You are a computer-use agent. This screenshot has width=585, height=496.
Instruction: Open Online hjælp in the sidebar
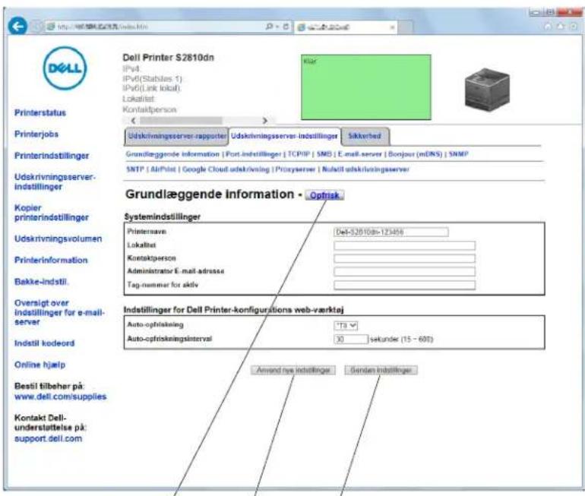(40, 365)
